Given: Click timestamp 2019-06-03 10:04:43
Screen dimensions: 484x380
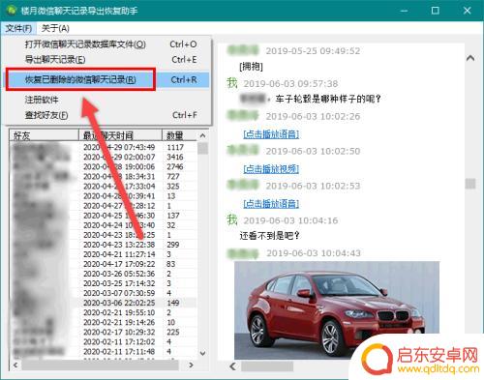Looking at the screenshot, I should [x=314, y=253].
